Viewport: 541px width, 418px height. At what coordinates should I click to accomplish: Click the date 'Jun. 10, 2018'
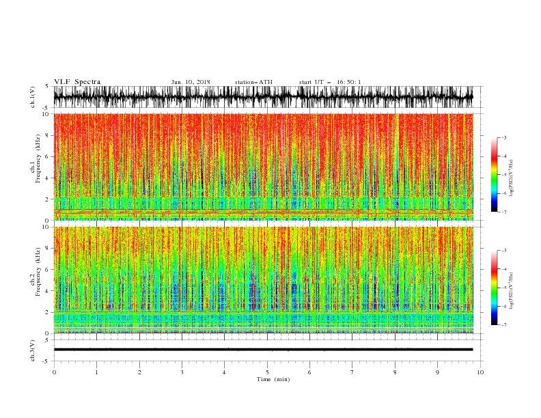[x=191, y=82]
